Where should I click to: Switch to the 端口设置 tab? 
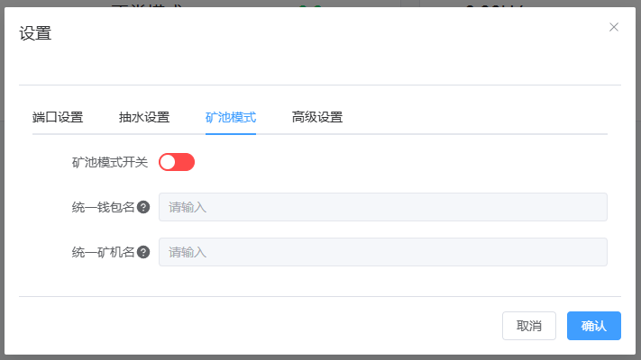click(x=58, y=117)
